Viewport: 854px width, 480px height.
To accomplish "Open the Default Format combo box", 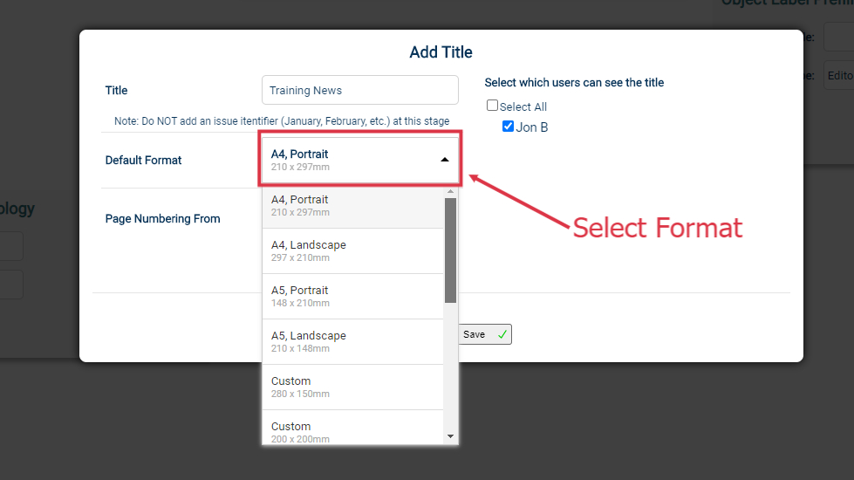I will coord(360,160).
